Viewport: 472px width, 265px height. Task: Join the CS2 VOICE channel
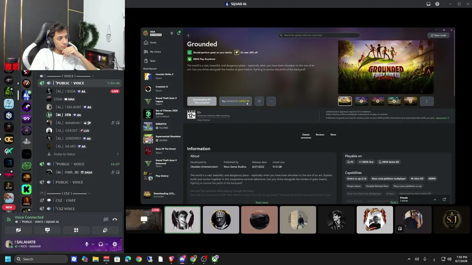coord(65,209)
